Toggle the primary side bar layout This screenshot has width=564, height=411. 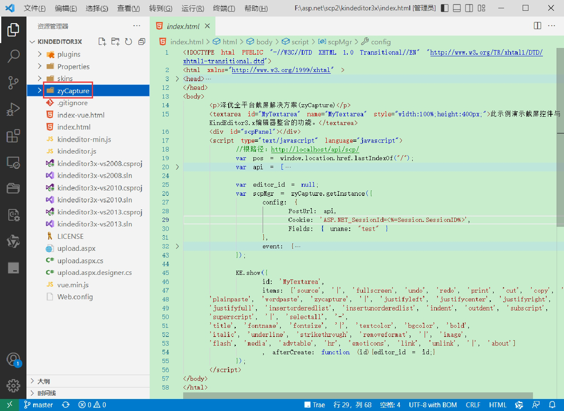pos(445,8)
